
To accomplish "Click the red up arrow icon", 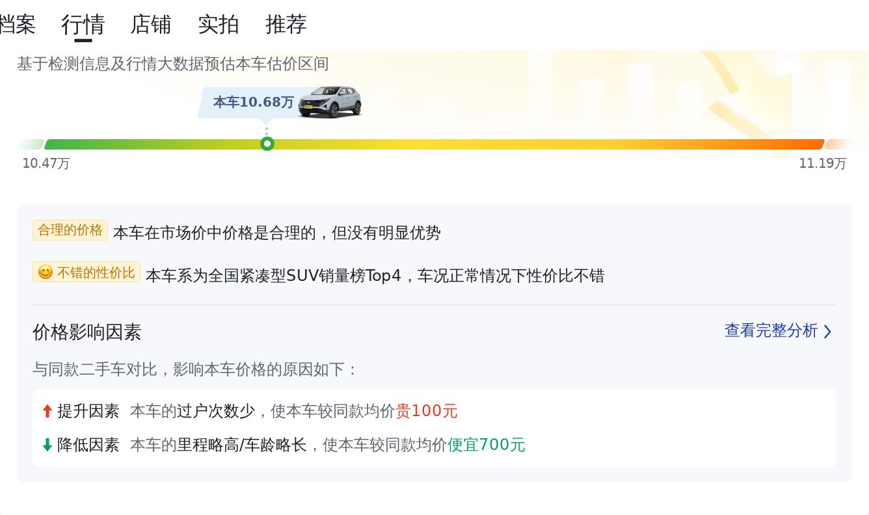I will pos(47,411).
